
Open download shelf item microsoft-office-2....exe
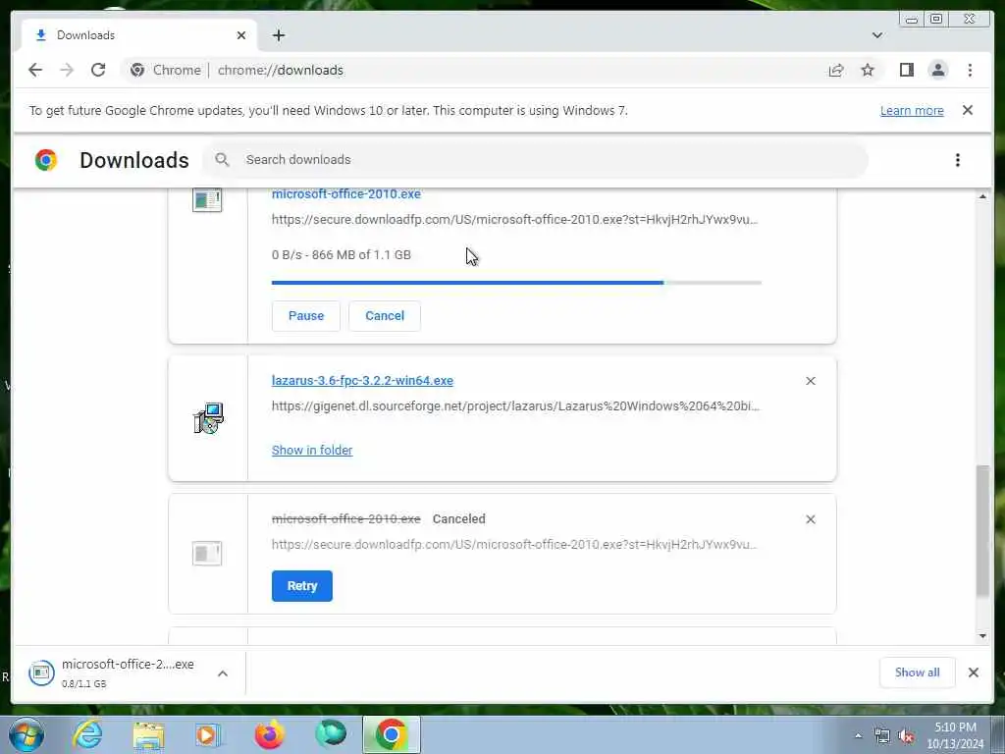(x=112, y=673)
